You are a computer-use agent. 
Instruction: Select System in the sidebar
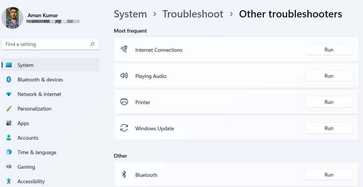[25, 65]
